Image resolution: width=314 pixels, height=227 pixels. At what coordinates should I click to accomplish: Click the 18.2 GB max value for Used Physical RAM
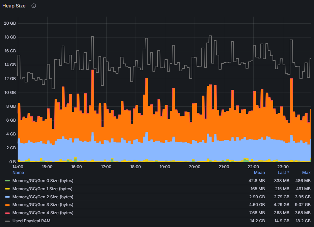(303, 221)
